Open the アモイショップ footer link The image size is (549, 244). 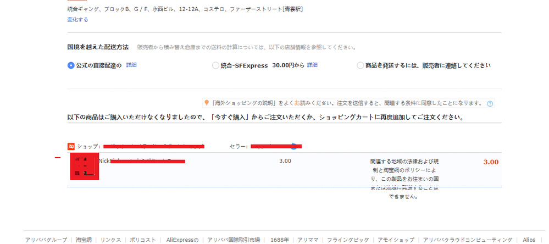[x=396, y=240]
